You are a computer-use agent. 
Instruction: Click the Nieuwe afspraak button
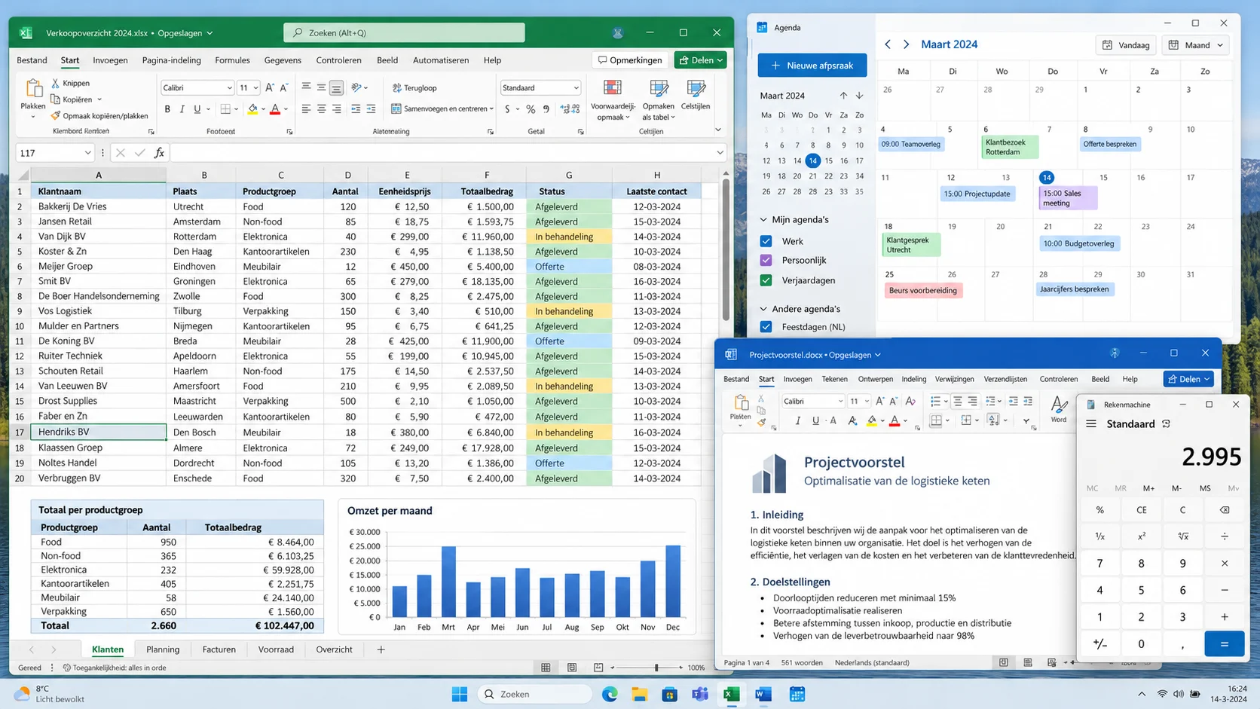coord(812,66)
